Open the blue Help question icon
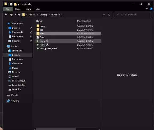This screenshot has height=130, width=154. [x=151, y=9]
